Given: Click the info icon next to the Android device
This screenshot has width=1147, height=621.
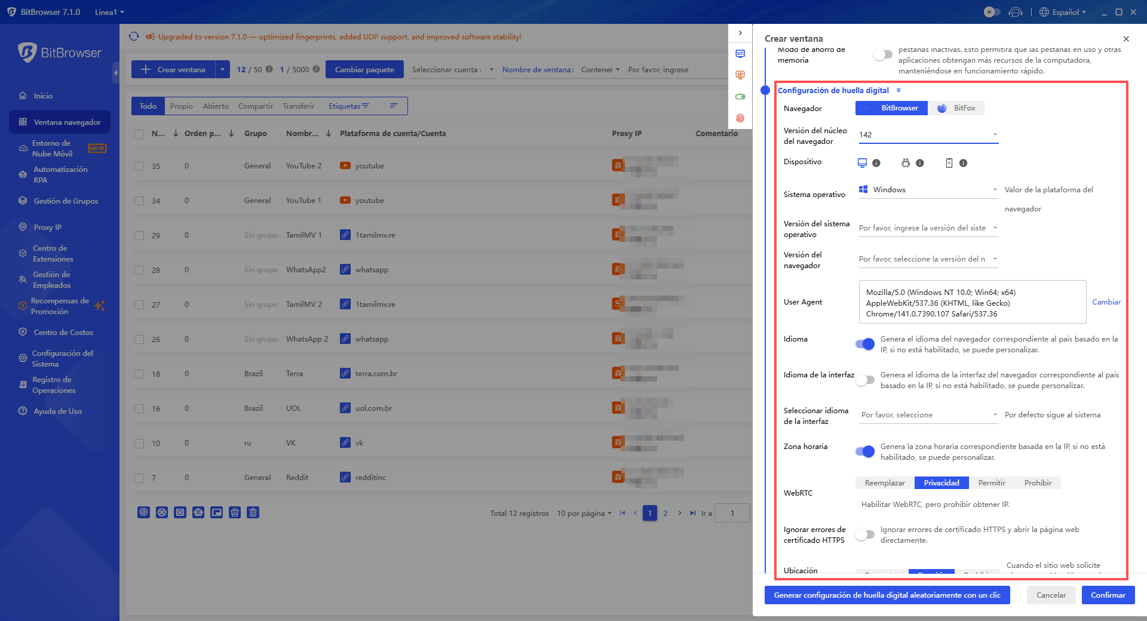Looking at the screenshot, I should pyautogui.click(x=920, y=163).
